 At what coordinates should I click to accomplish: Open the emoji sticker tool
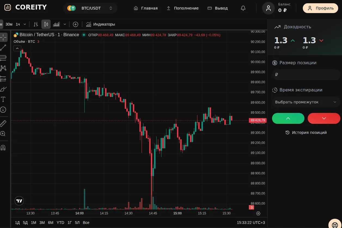[3, 110]
